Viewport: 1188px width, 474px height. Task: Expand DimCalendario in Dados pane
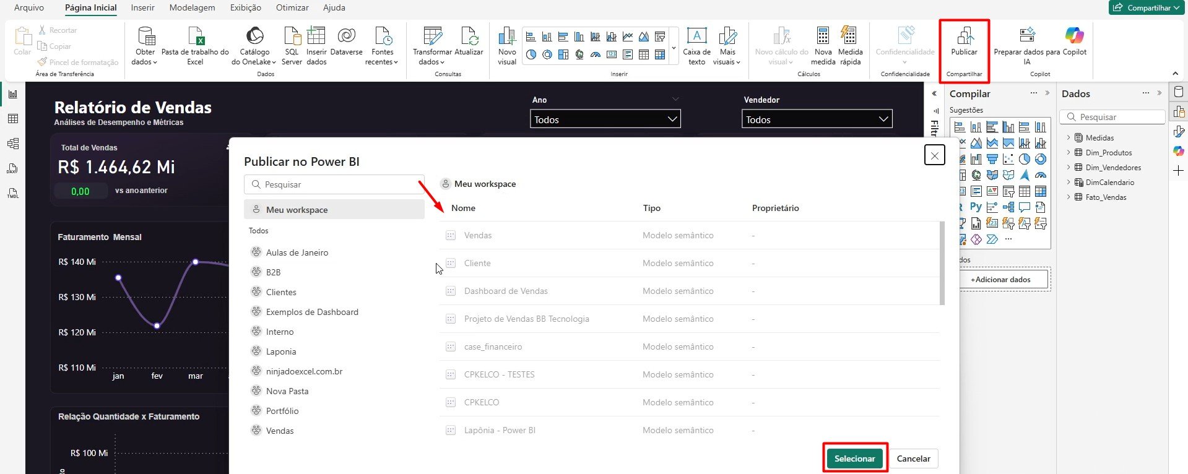(1069, 182)
